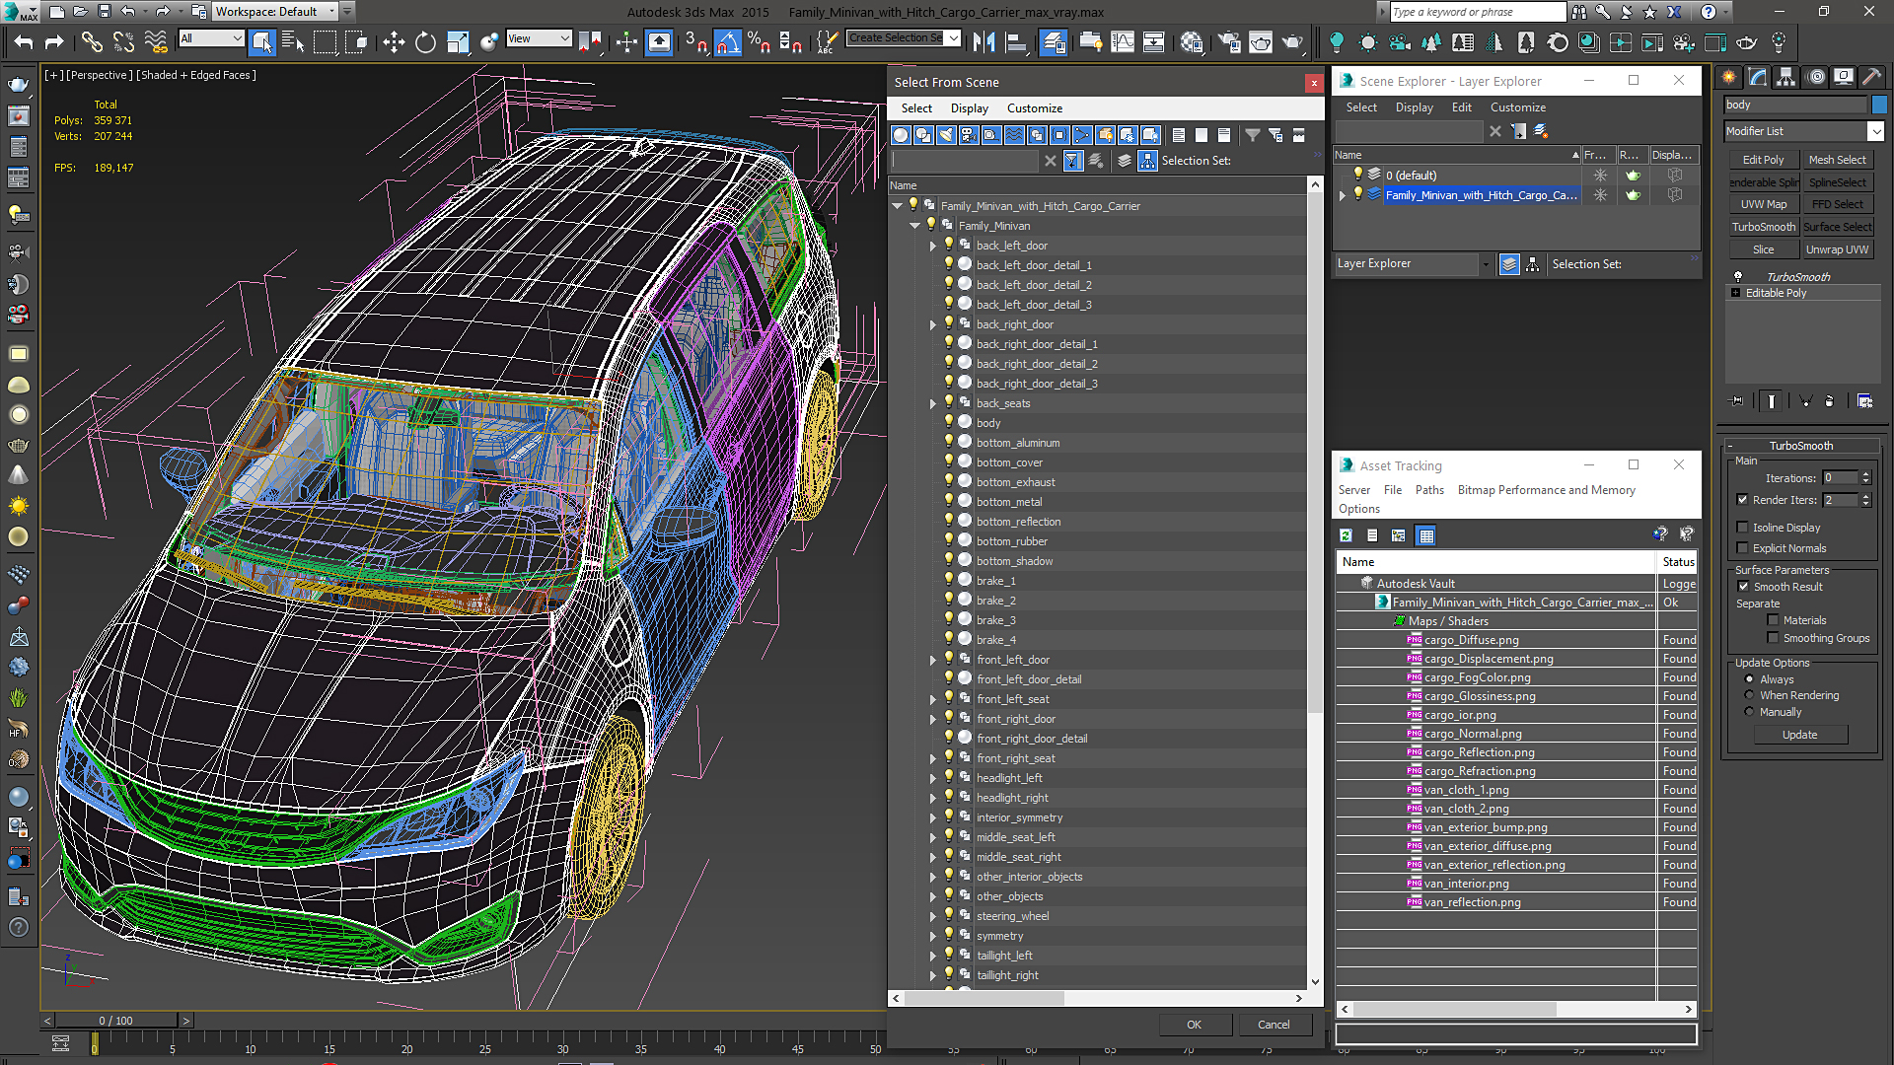This screenshot has width=1894, height=1065.
Task: Check Separate by Smoothing Groups checkbox
Action: (x=1773, y=638)
